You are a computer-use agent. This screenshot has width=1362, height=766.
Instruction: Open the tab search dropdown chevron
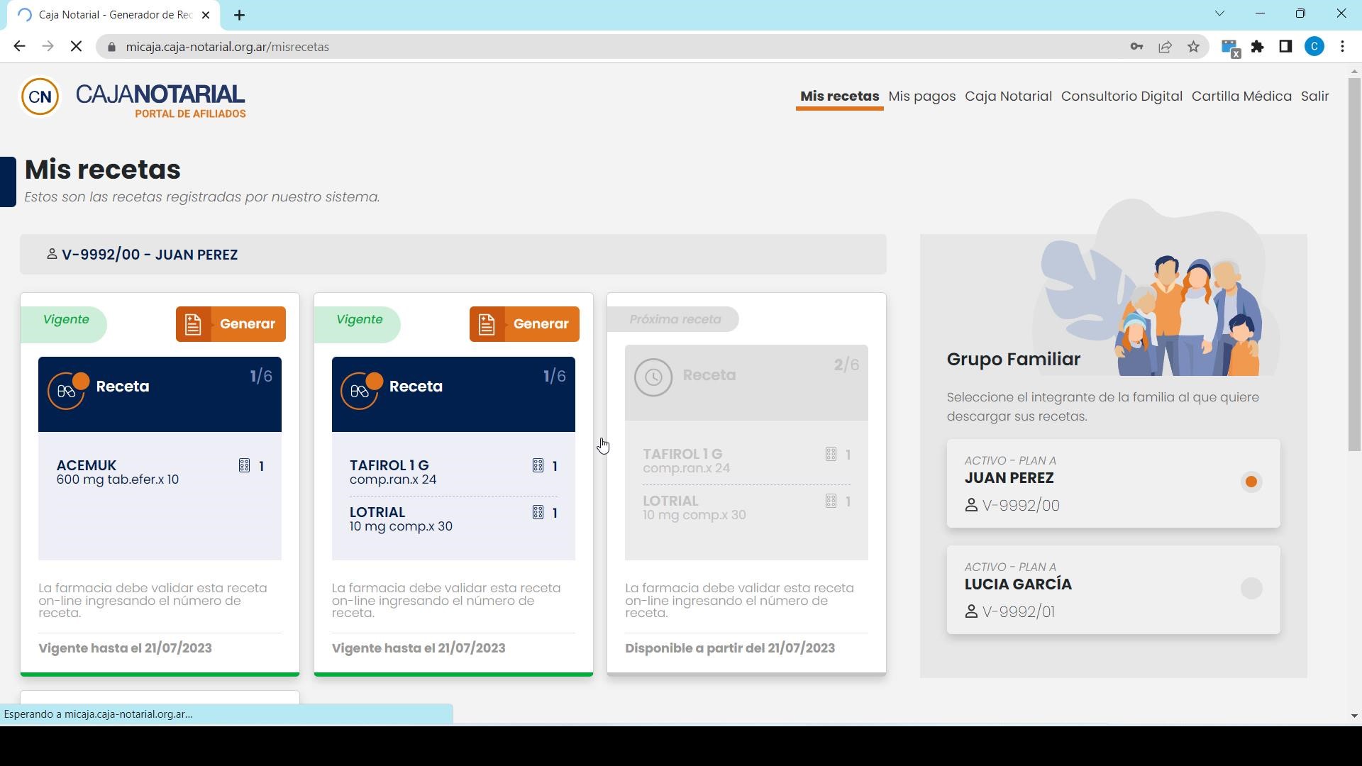point(1219,13)
